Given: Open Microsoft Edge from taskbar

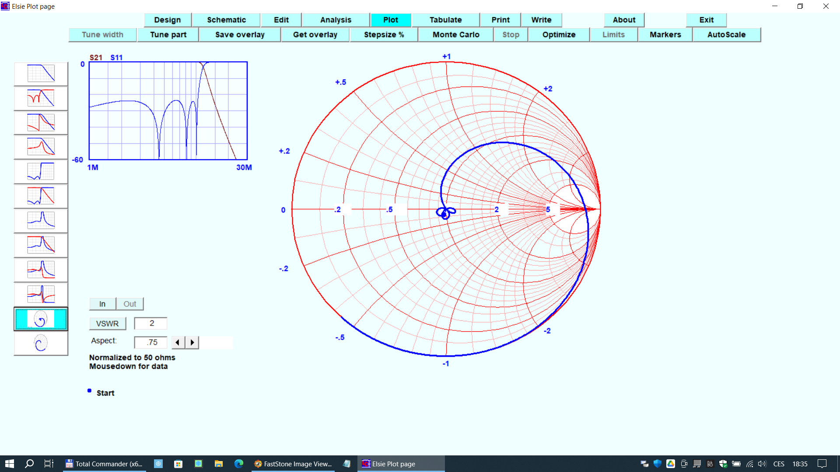Looking at the screenshot, I should 239,464.
